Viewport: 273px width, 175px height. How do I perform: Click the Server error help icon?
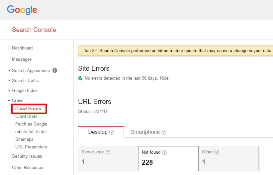[108, 152]
